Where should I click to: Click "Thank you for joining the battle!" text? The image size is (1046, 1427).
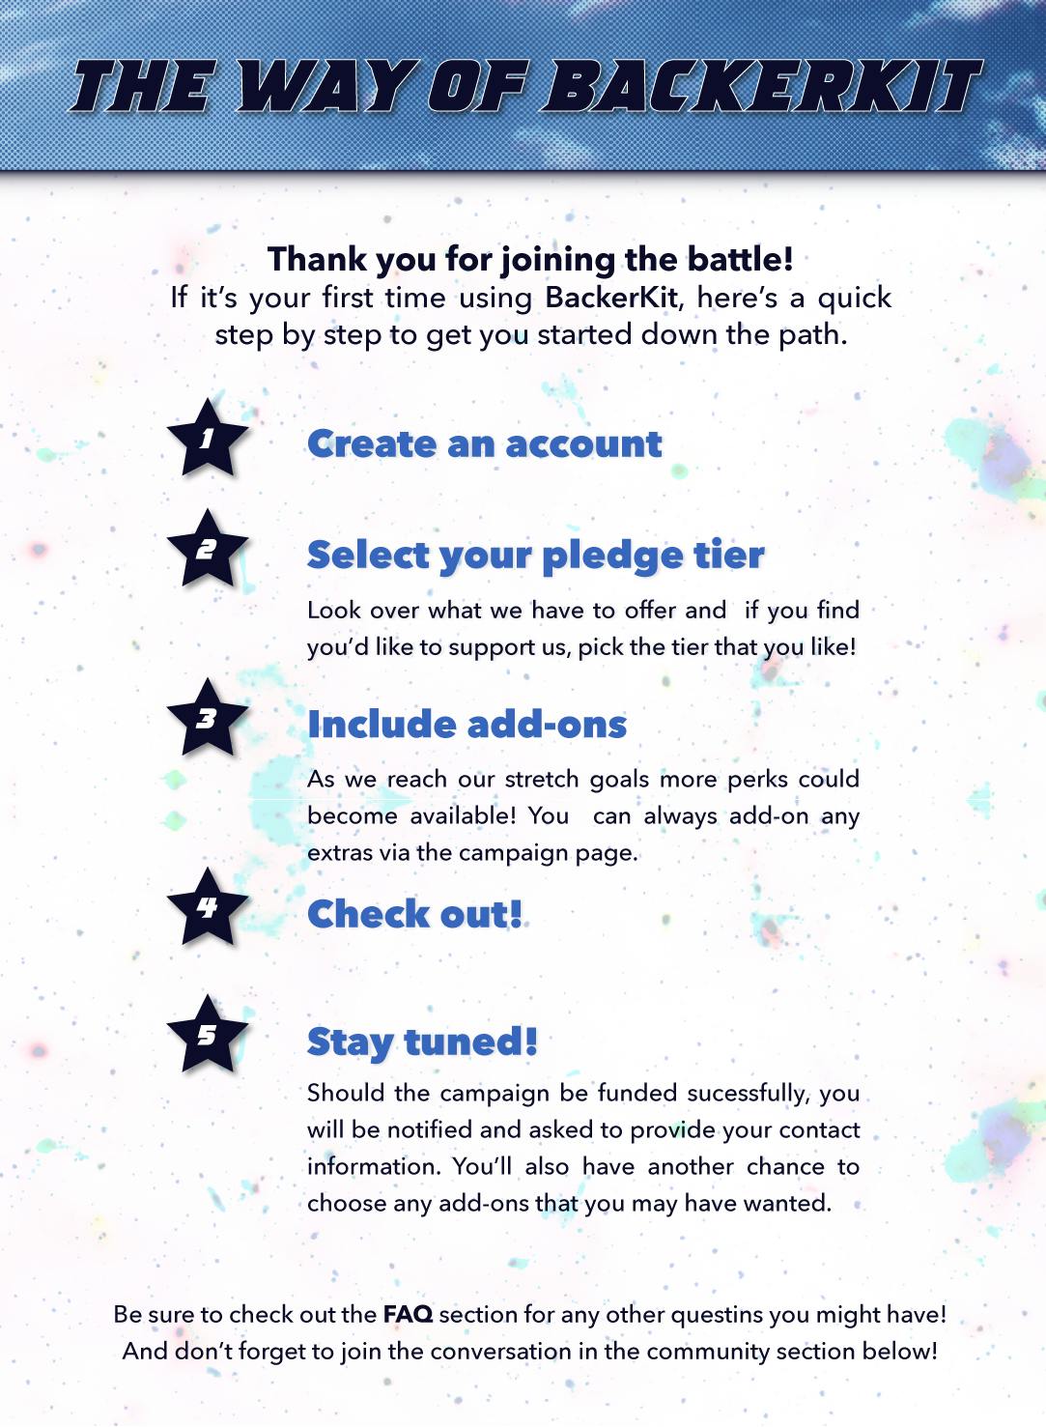point(530,259)
